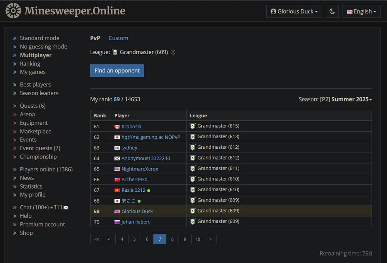387x263 pixels.
Task: Select Multiplayer in the sidebar
Action: (36, 55)
